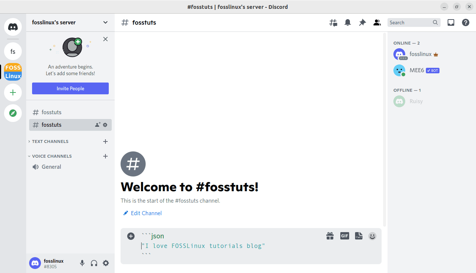
Task: Minimize the Discord window
Action: click(444, 7)
